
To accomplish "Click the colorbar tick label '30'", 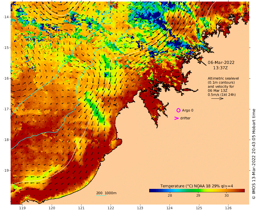I will pos(227,195).
